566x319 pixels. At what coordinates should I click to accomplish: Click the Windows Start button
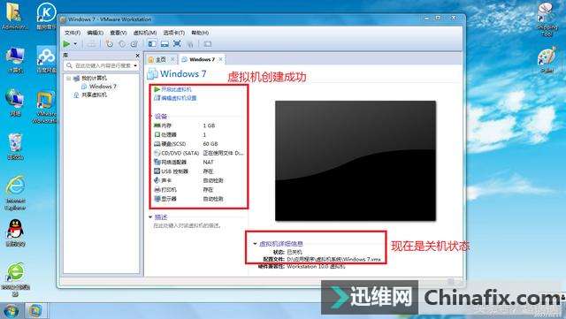(x=11, y=311)
